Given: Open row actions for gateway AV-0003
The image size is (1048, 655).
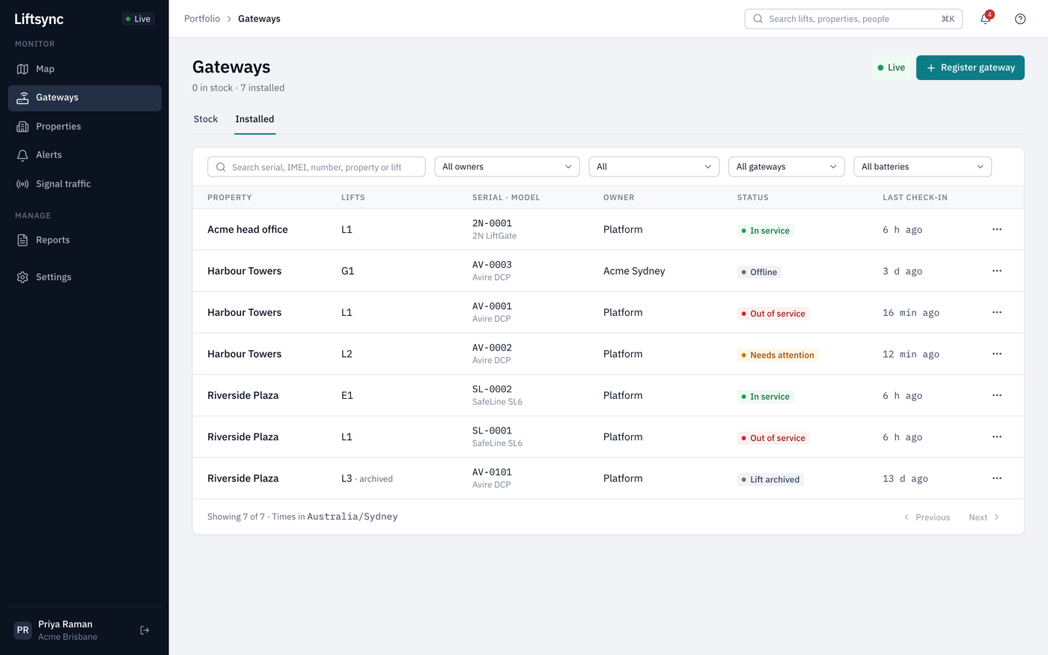Looking at the screenshot, I should 997,271.
